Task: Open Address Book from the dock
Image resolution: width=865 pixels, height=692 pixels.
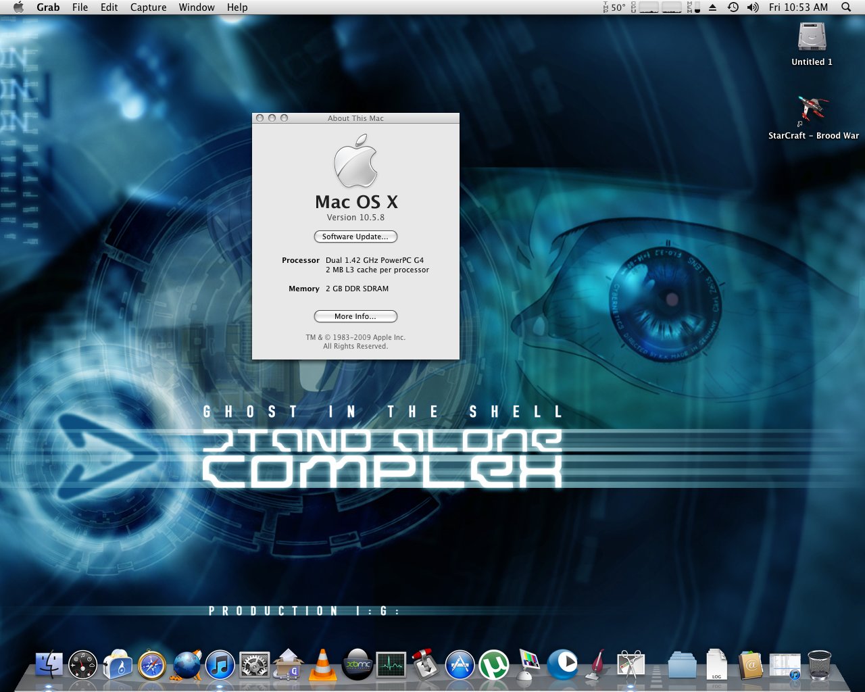Action: coord(750,666)
